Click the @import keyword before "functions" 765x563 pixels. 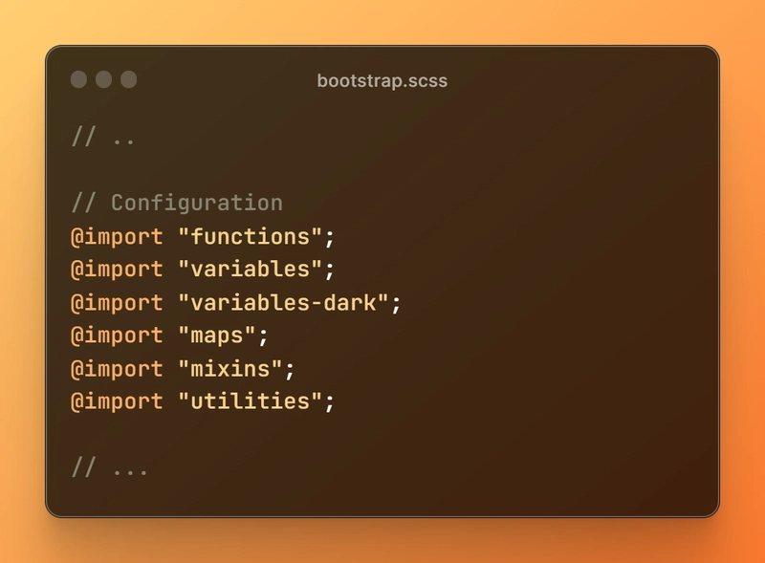(117, 237)
